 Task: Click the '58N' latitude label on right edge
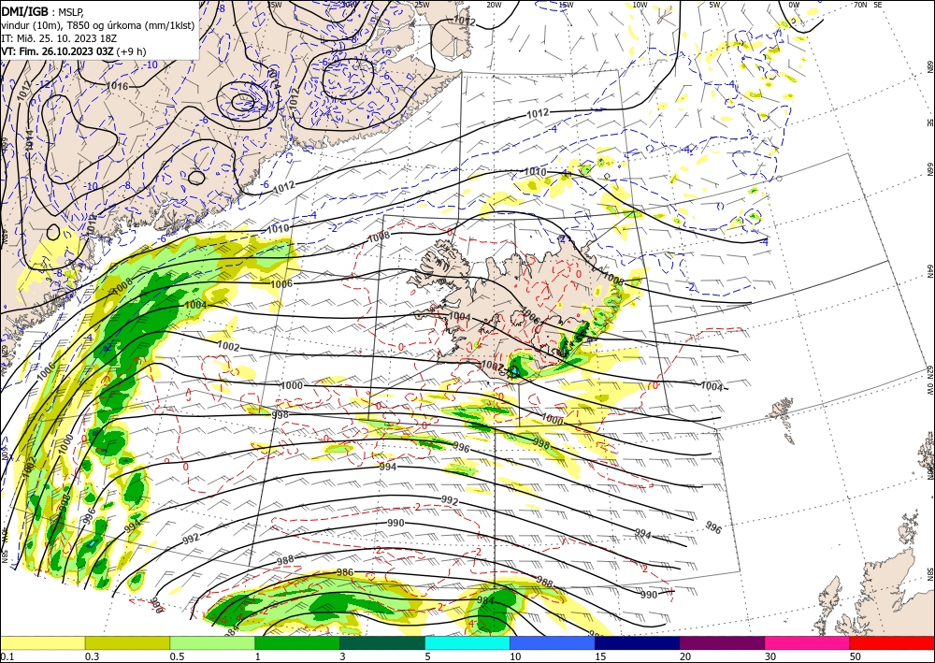pos(929,574)
